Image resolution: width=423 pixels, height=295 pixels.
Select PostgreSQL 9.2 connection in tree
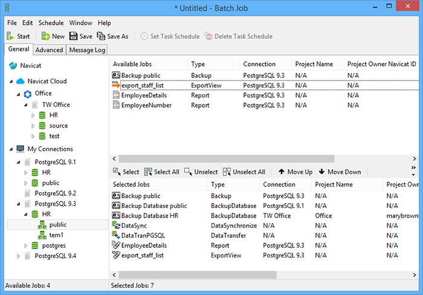[56, 193]
